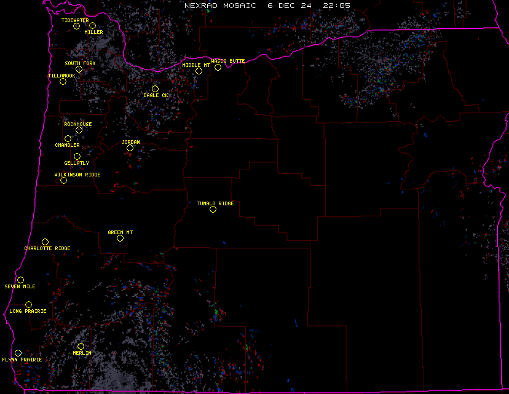This screenshot has height=394, width=509.
Task: Click the Eagle Ck station circle
Action: pyautogui.click(x=155, y=89)
